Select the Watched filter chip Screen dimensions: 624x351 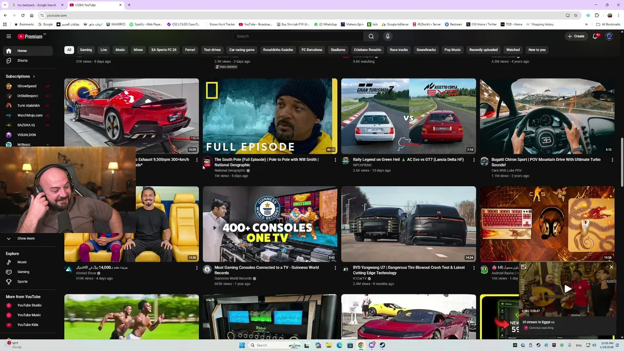point(513,50)
